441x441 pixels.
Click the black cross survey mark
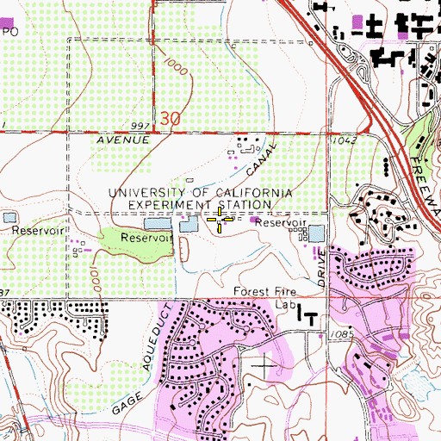tap(264, 366)
